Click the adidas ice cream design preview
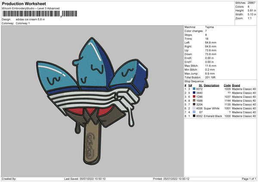 pyautogui.click(x=92, y=101)
